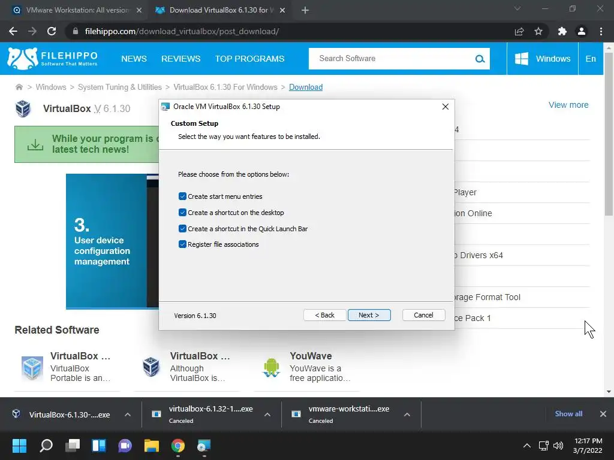Open Task View from taskbar
Viewport: 614px width, 460px height.
pos(73,446)
